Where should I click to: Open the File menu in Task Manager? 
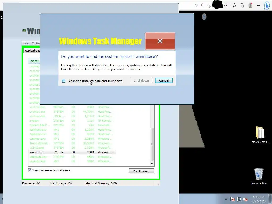pyautogui.click(x=26, y=43)
